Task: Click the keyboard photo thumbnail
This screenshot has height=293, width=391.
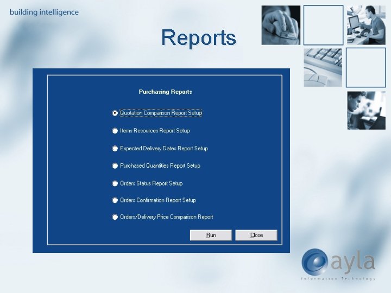Action: 323,67
